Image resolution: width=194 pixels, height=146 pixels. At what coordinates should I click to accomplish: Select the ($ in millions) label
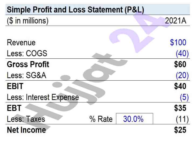[x=27, y=21]
